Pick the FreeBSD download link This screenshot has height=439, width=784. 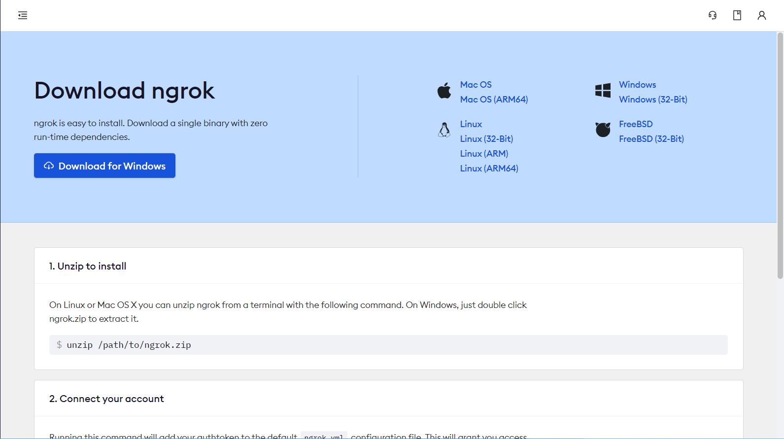click(636, 124)
